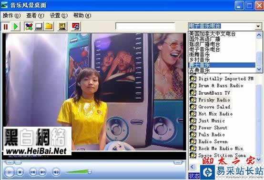Click the arrow of the 电子音乐电台 combo box
This screenshot has width=264, height=180.
click(258, 26)
